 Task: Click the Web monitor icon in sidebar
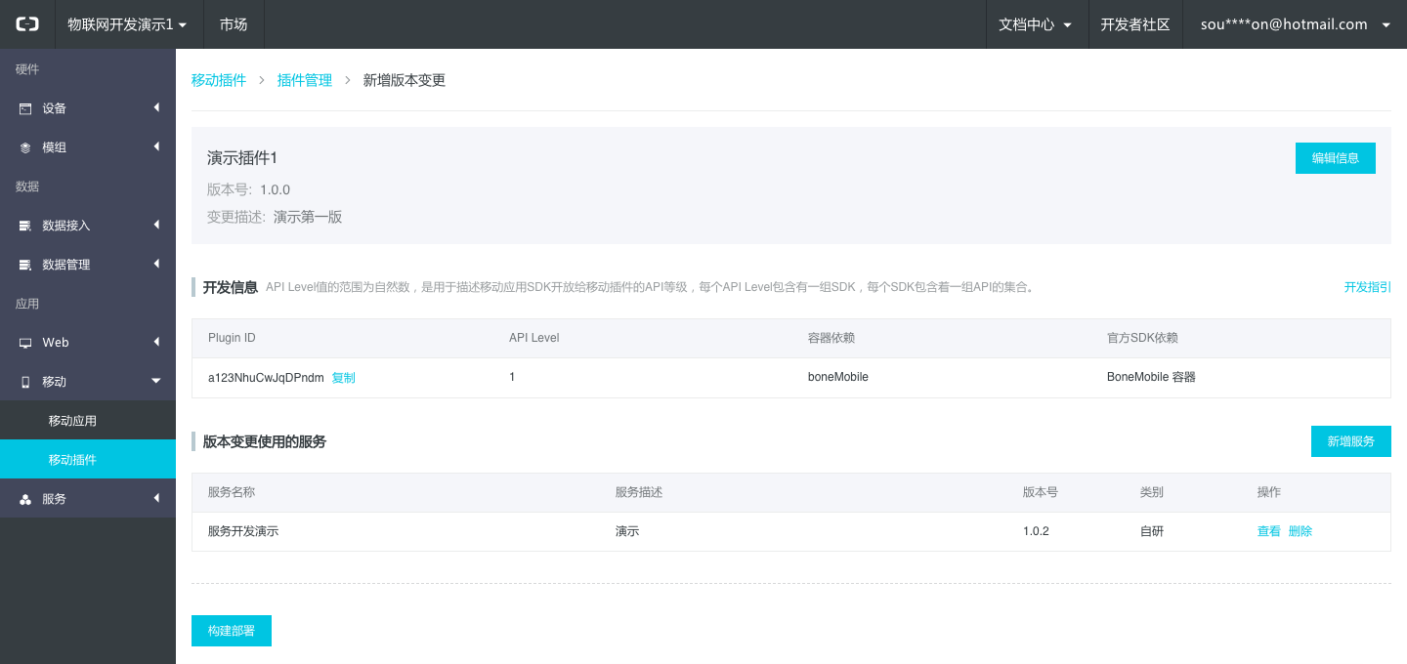[x=25, y=343]
